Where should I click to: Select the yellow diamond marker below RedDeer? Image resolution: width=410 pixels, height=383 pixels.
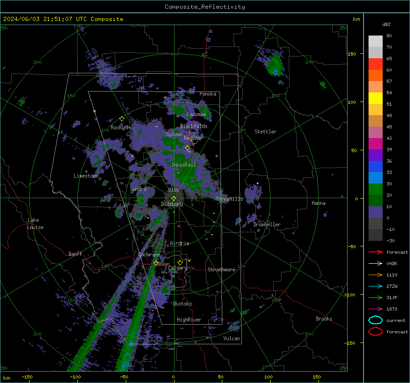tap(187, 148)
